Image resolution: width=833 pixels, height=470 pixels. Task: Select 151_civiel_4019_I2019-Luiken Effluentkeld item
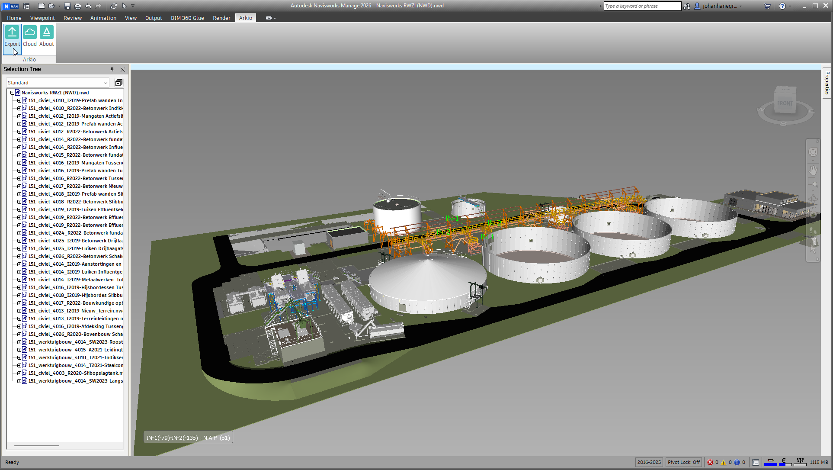coord(76,209)
